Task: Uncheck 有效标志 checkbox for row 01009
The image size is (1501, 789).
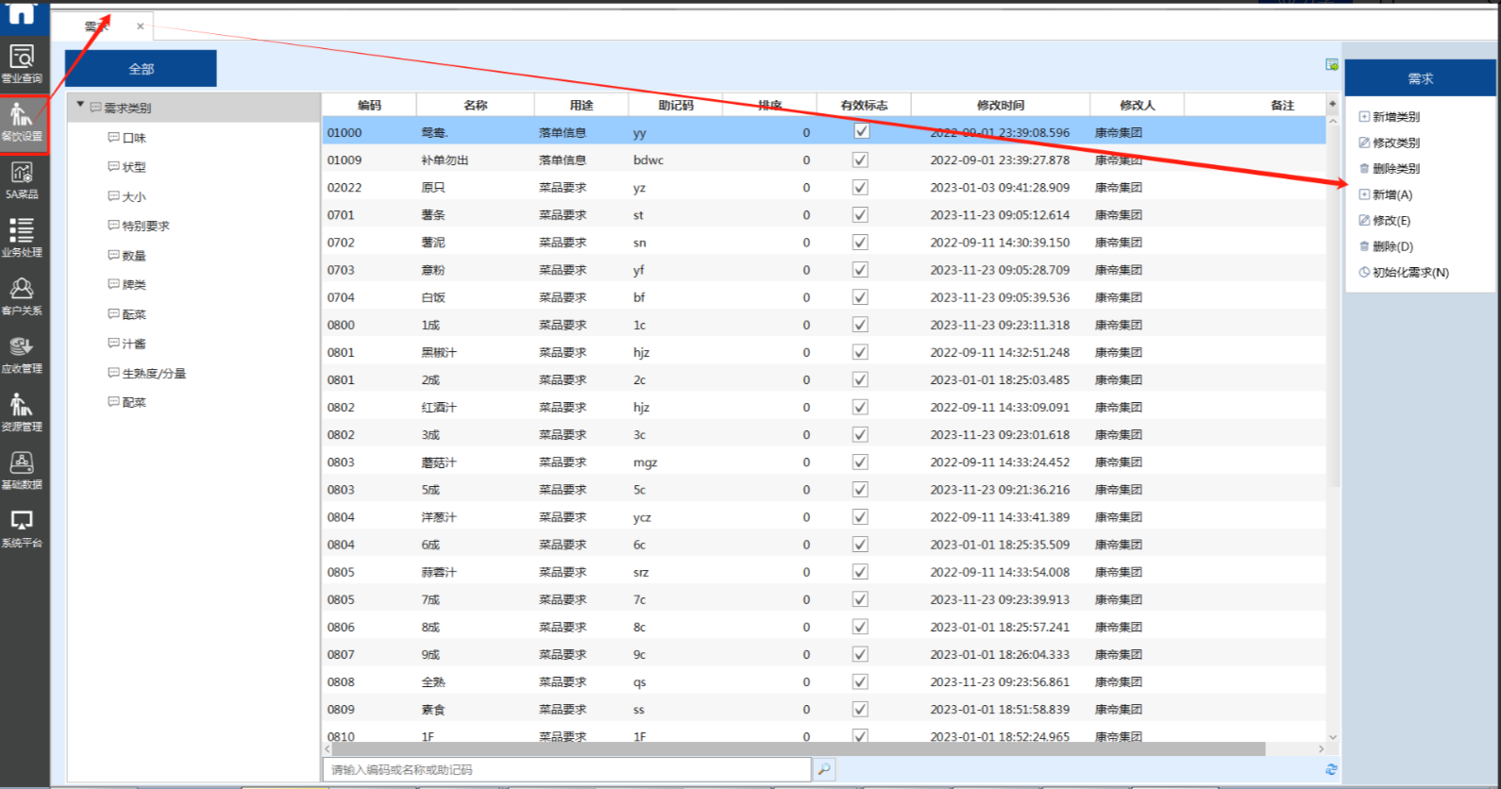Action: coord(860,159)
